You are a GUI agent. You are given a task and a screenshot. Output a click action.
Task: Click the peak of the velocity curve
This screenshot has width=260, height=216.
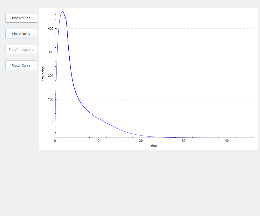[x=62, y=12]
